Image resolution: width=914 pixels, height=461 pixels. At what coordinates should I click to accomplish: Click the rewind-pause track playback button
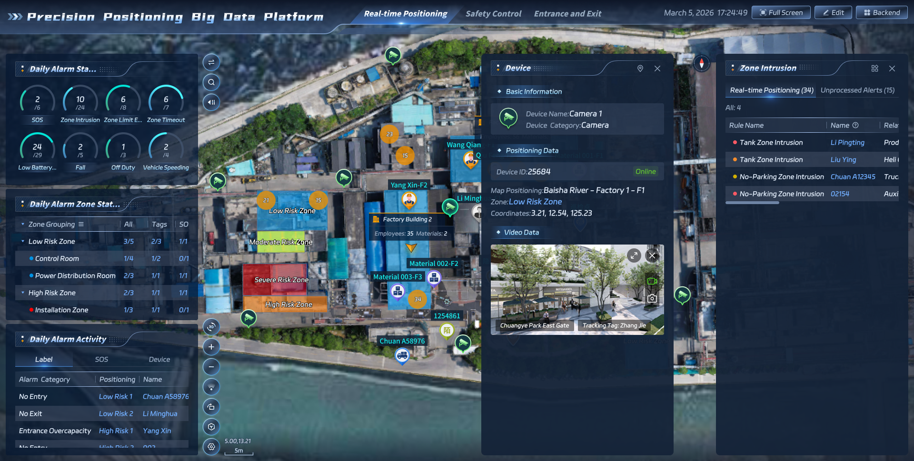211,102
